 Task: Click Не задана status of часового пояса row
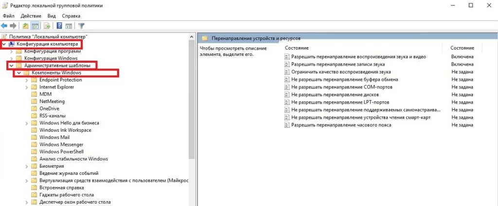click(462, 125)
